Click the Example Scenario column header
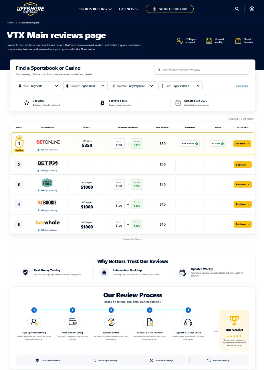 [128, 127]
